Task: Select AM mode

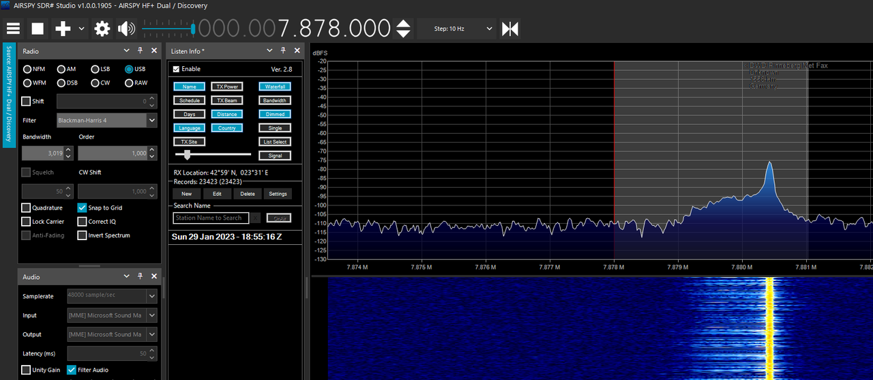Action: point(66,69)
